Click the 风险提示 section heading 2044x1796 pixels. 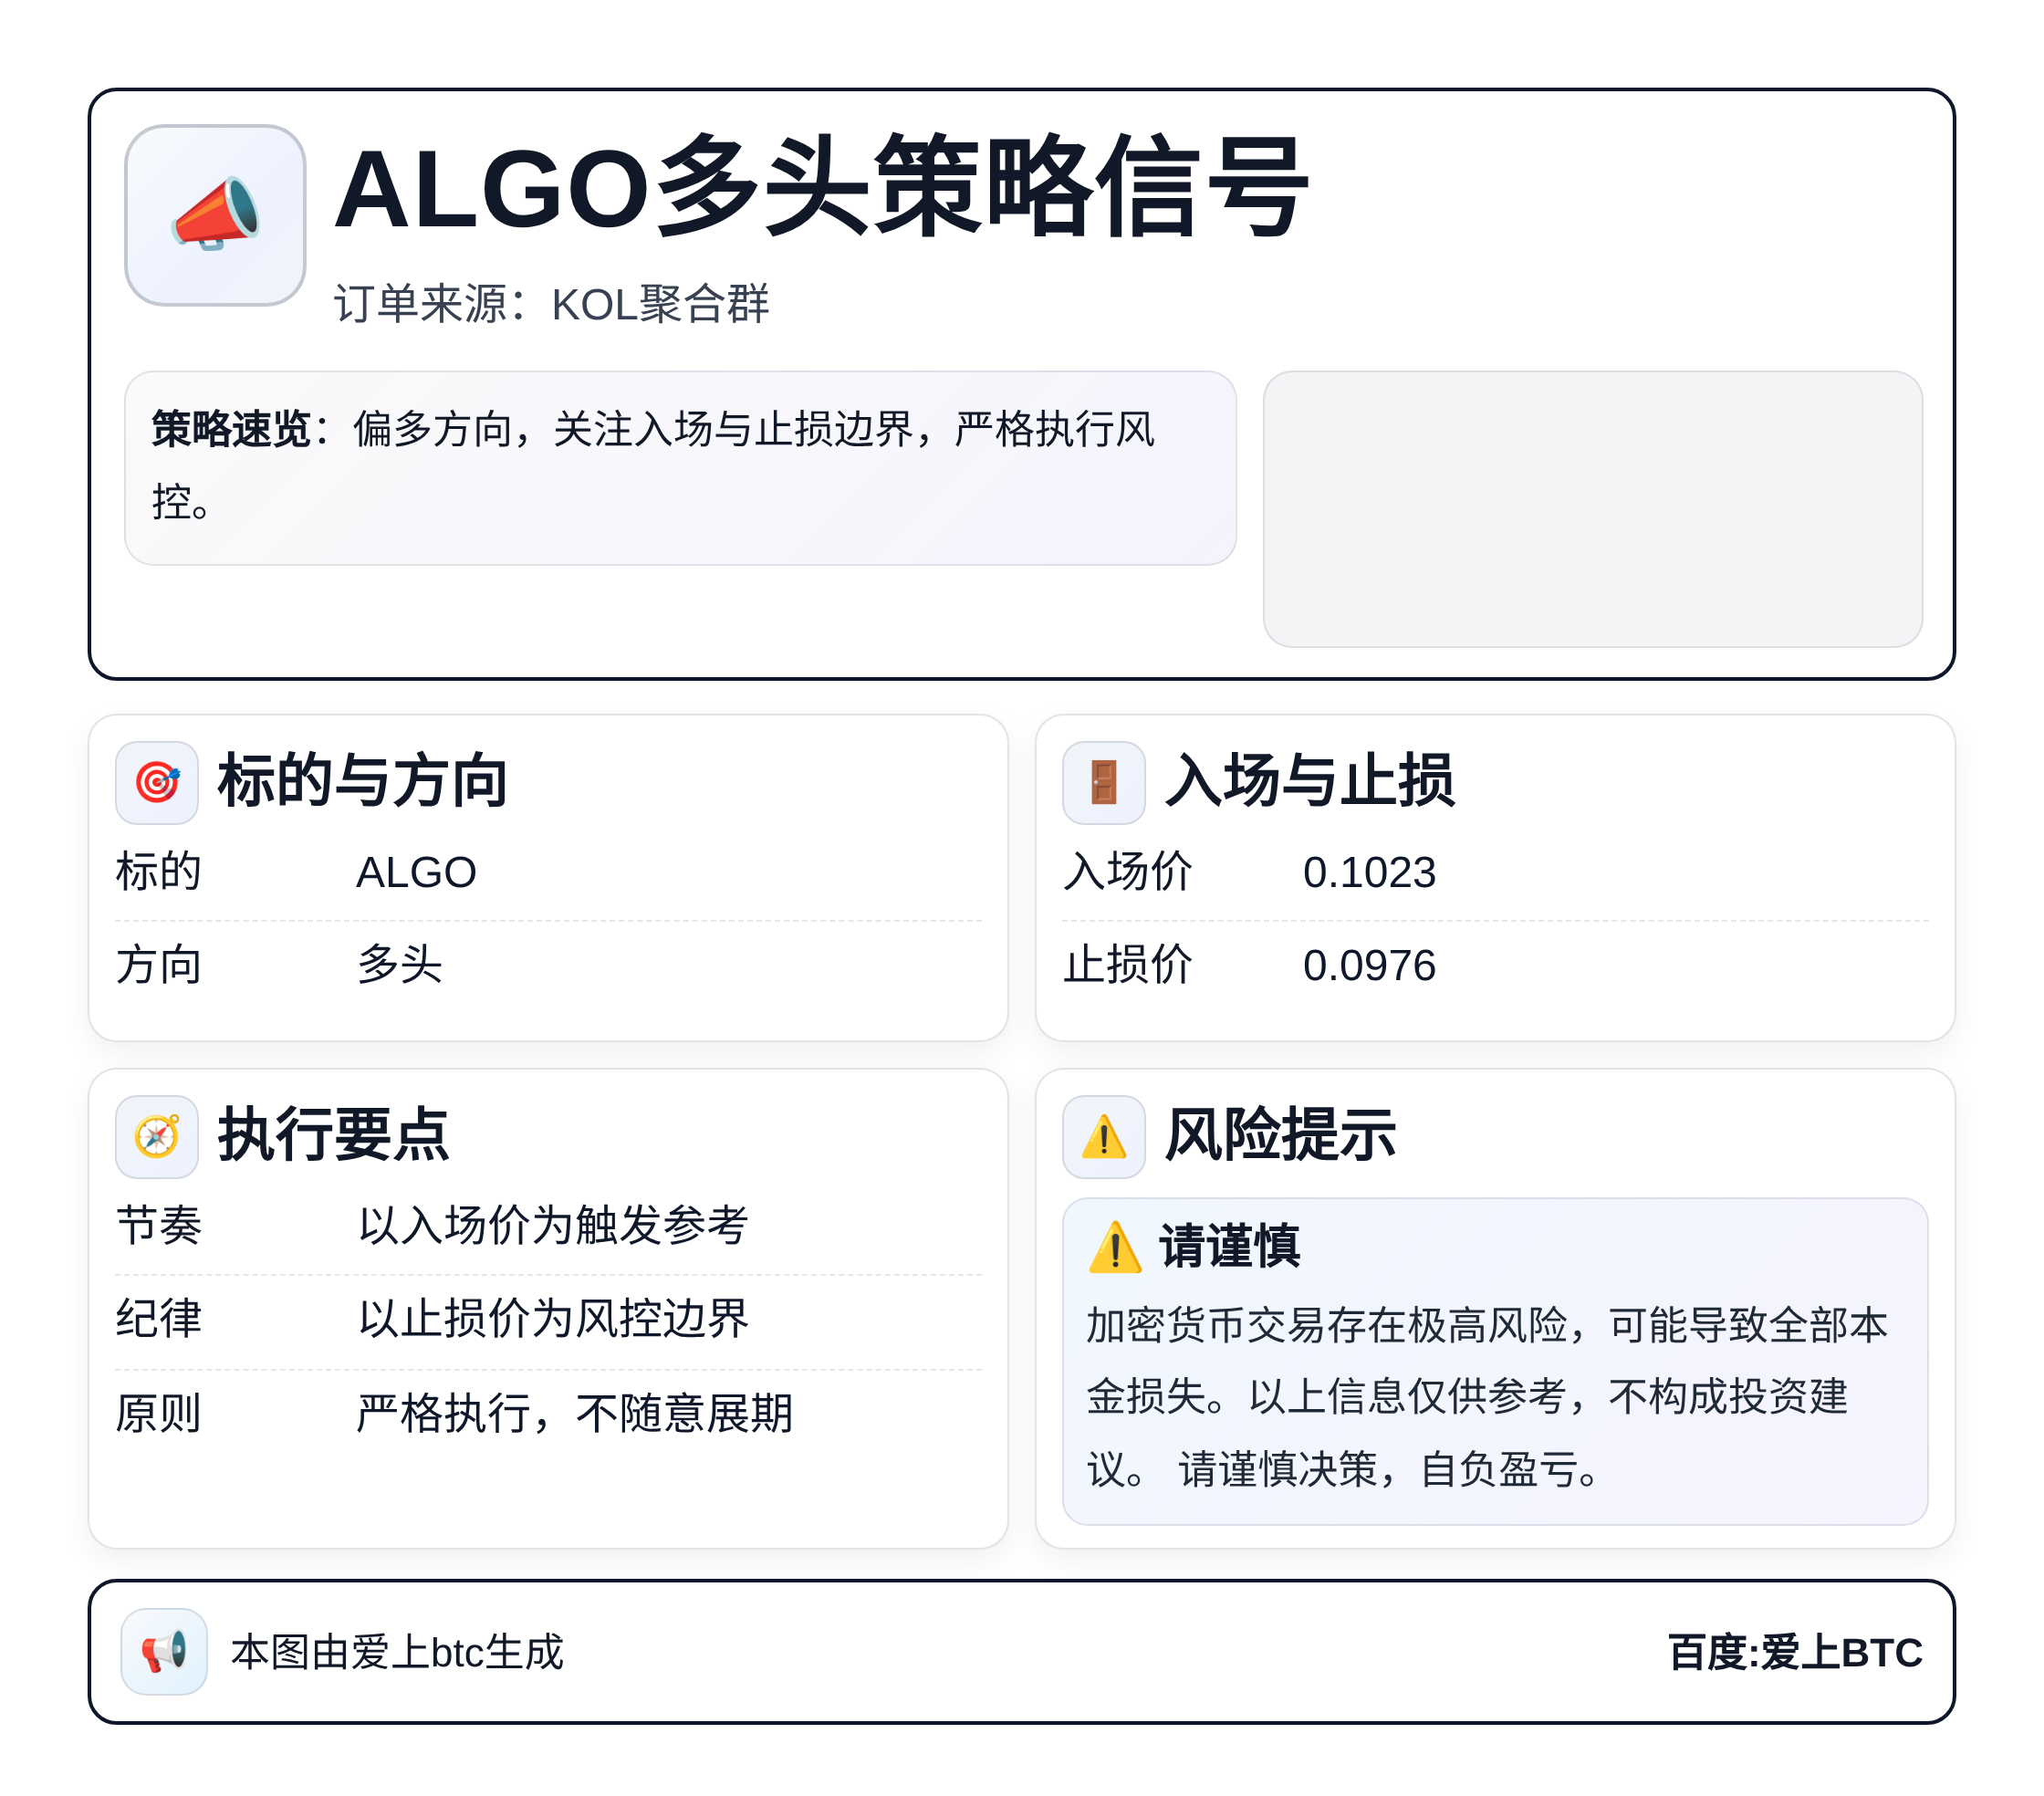pyautogui.click(x=1281, y=1135)
